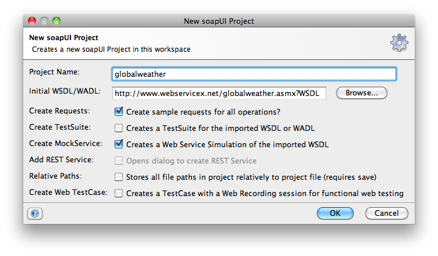Screen dimensions: 438x256
Task: Enable Relative Paths storage checkbox
Action: pyautogui.click(x=119, y=176)
